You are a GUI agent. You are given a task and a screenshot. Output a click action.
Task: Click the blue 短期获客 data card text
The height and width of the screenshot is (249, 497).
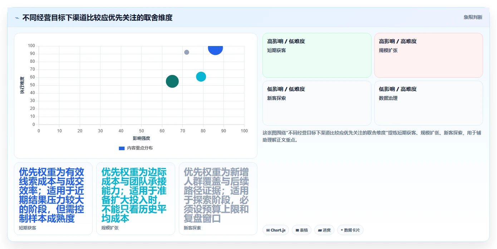point(52,195)
